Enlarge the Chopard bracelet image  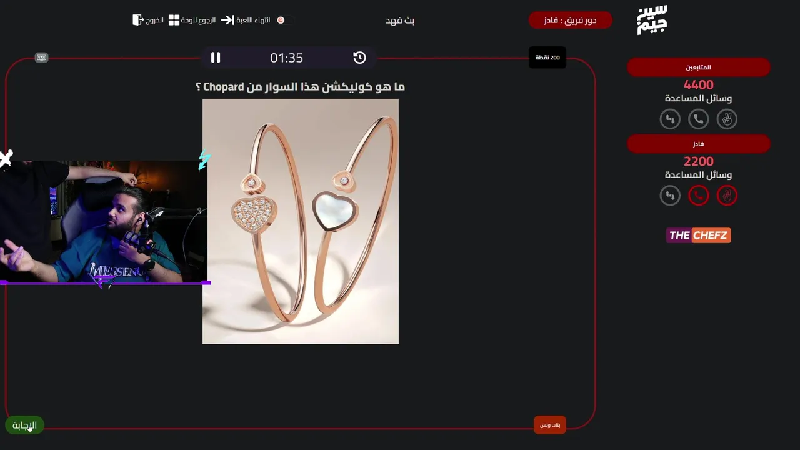pos(301,221)
